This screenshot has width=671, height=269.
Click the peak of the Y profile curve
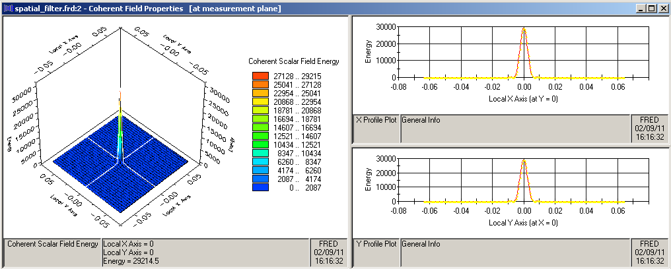click(524, 160)
